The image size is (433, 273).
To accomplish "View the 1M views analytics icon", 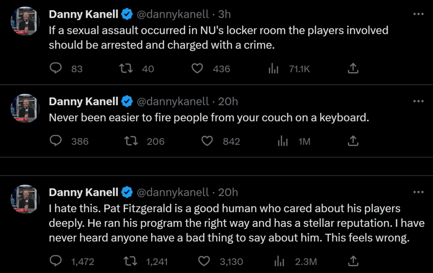I will [283, 141].
